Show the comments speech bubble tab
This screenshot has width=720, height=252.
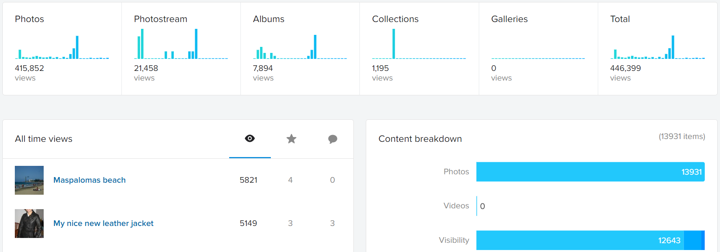tap(333, 139)
